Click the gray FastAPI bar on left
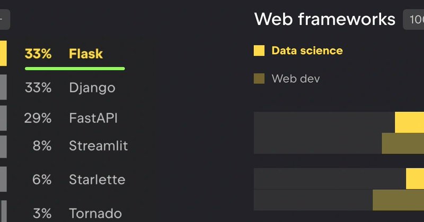The height and width of the screenshot is (222, 424). (3, 118)
